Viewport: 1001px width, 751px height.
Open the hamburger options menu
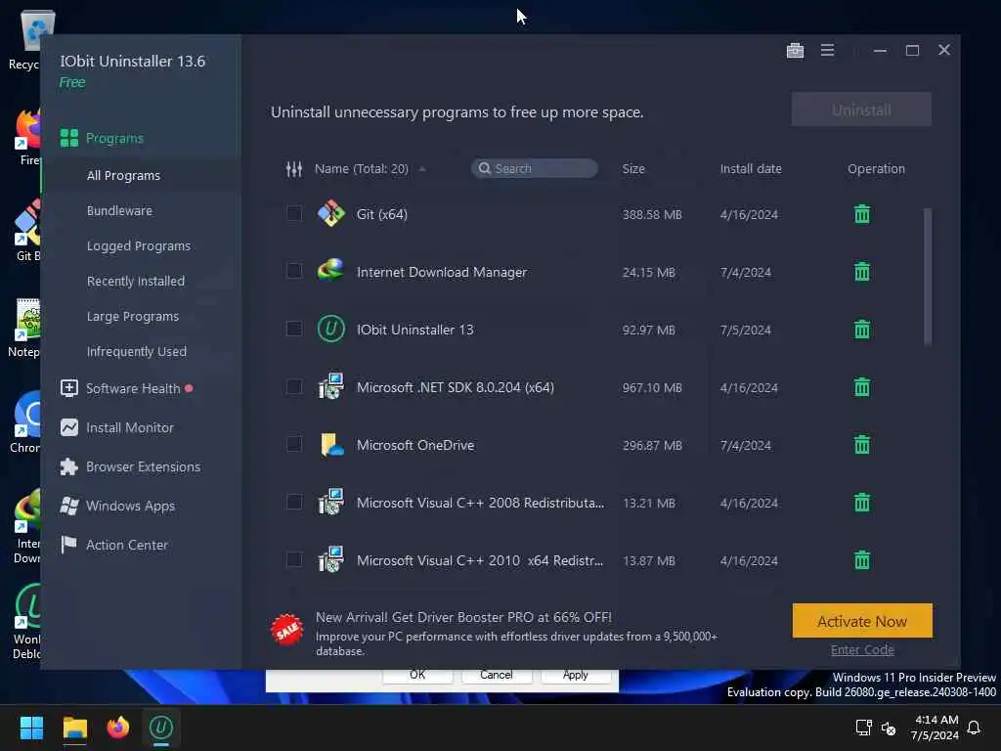tap(827, 50)
